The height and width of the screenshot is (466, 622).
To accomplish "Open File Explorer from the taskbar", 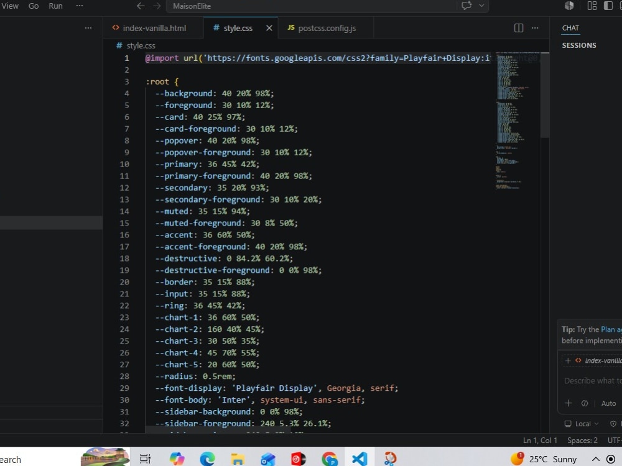I will 238,459.
